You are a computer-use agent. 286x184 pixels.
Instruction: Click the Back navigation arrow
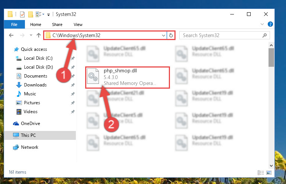pos(11,35)
